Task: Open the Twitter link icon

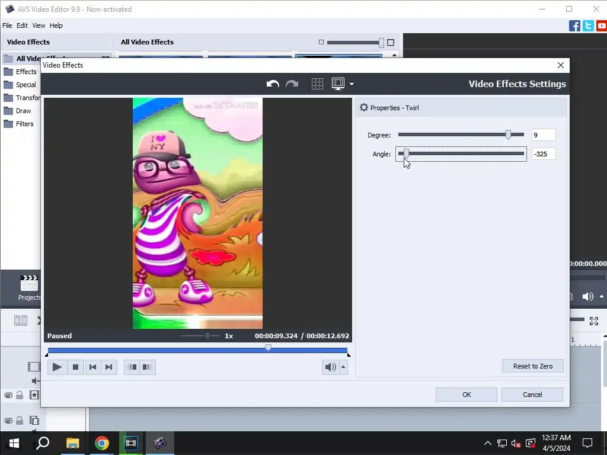Action: (588, 26)
